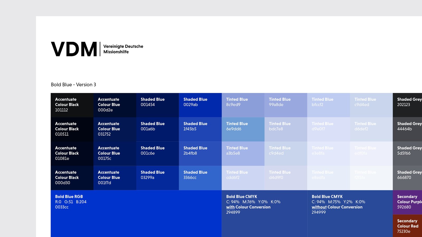Choose the Shaded Blue 0029ab swatch
422x237 pixels.
click(x=200, y=105)
